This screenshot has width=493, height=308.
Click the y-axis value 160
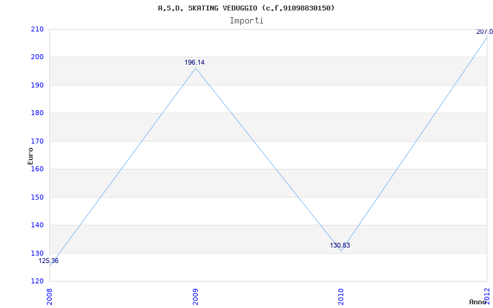[37, 169]
